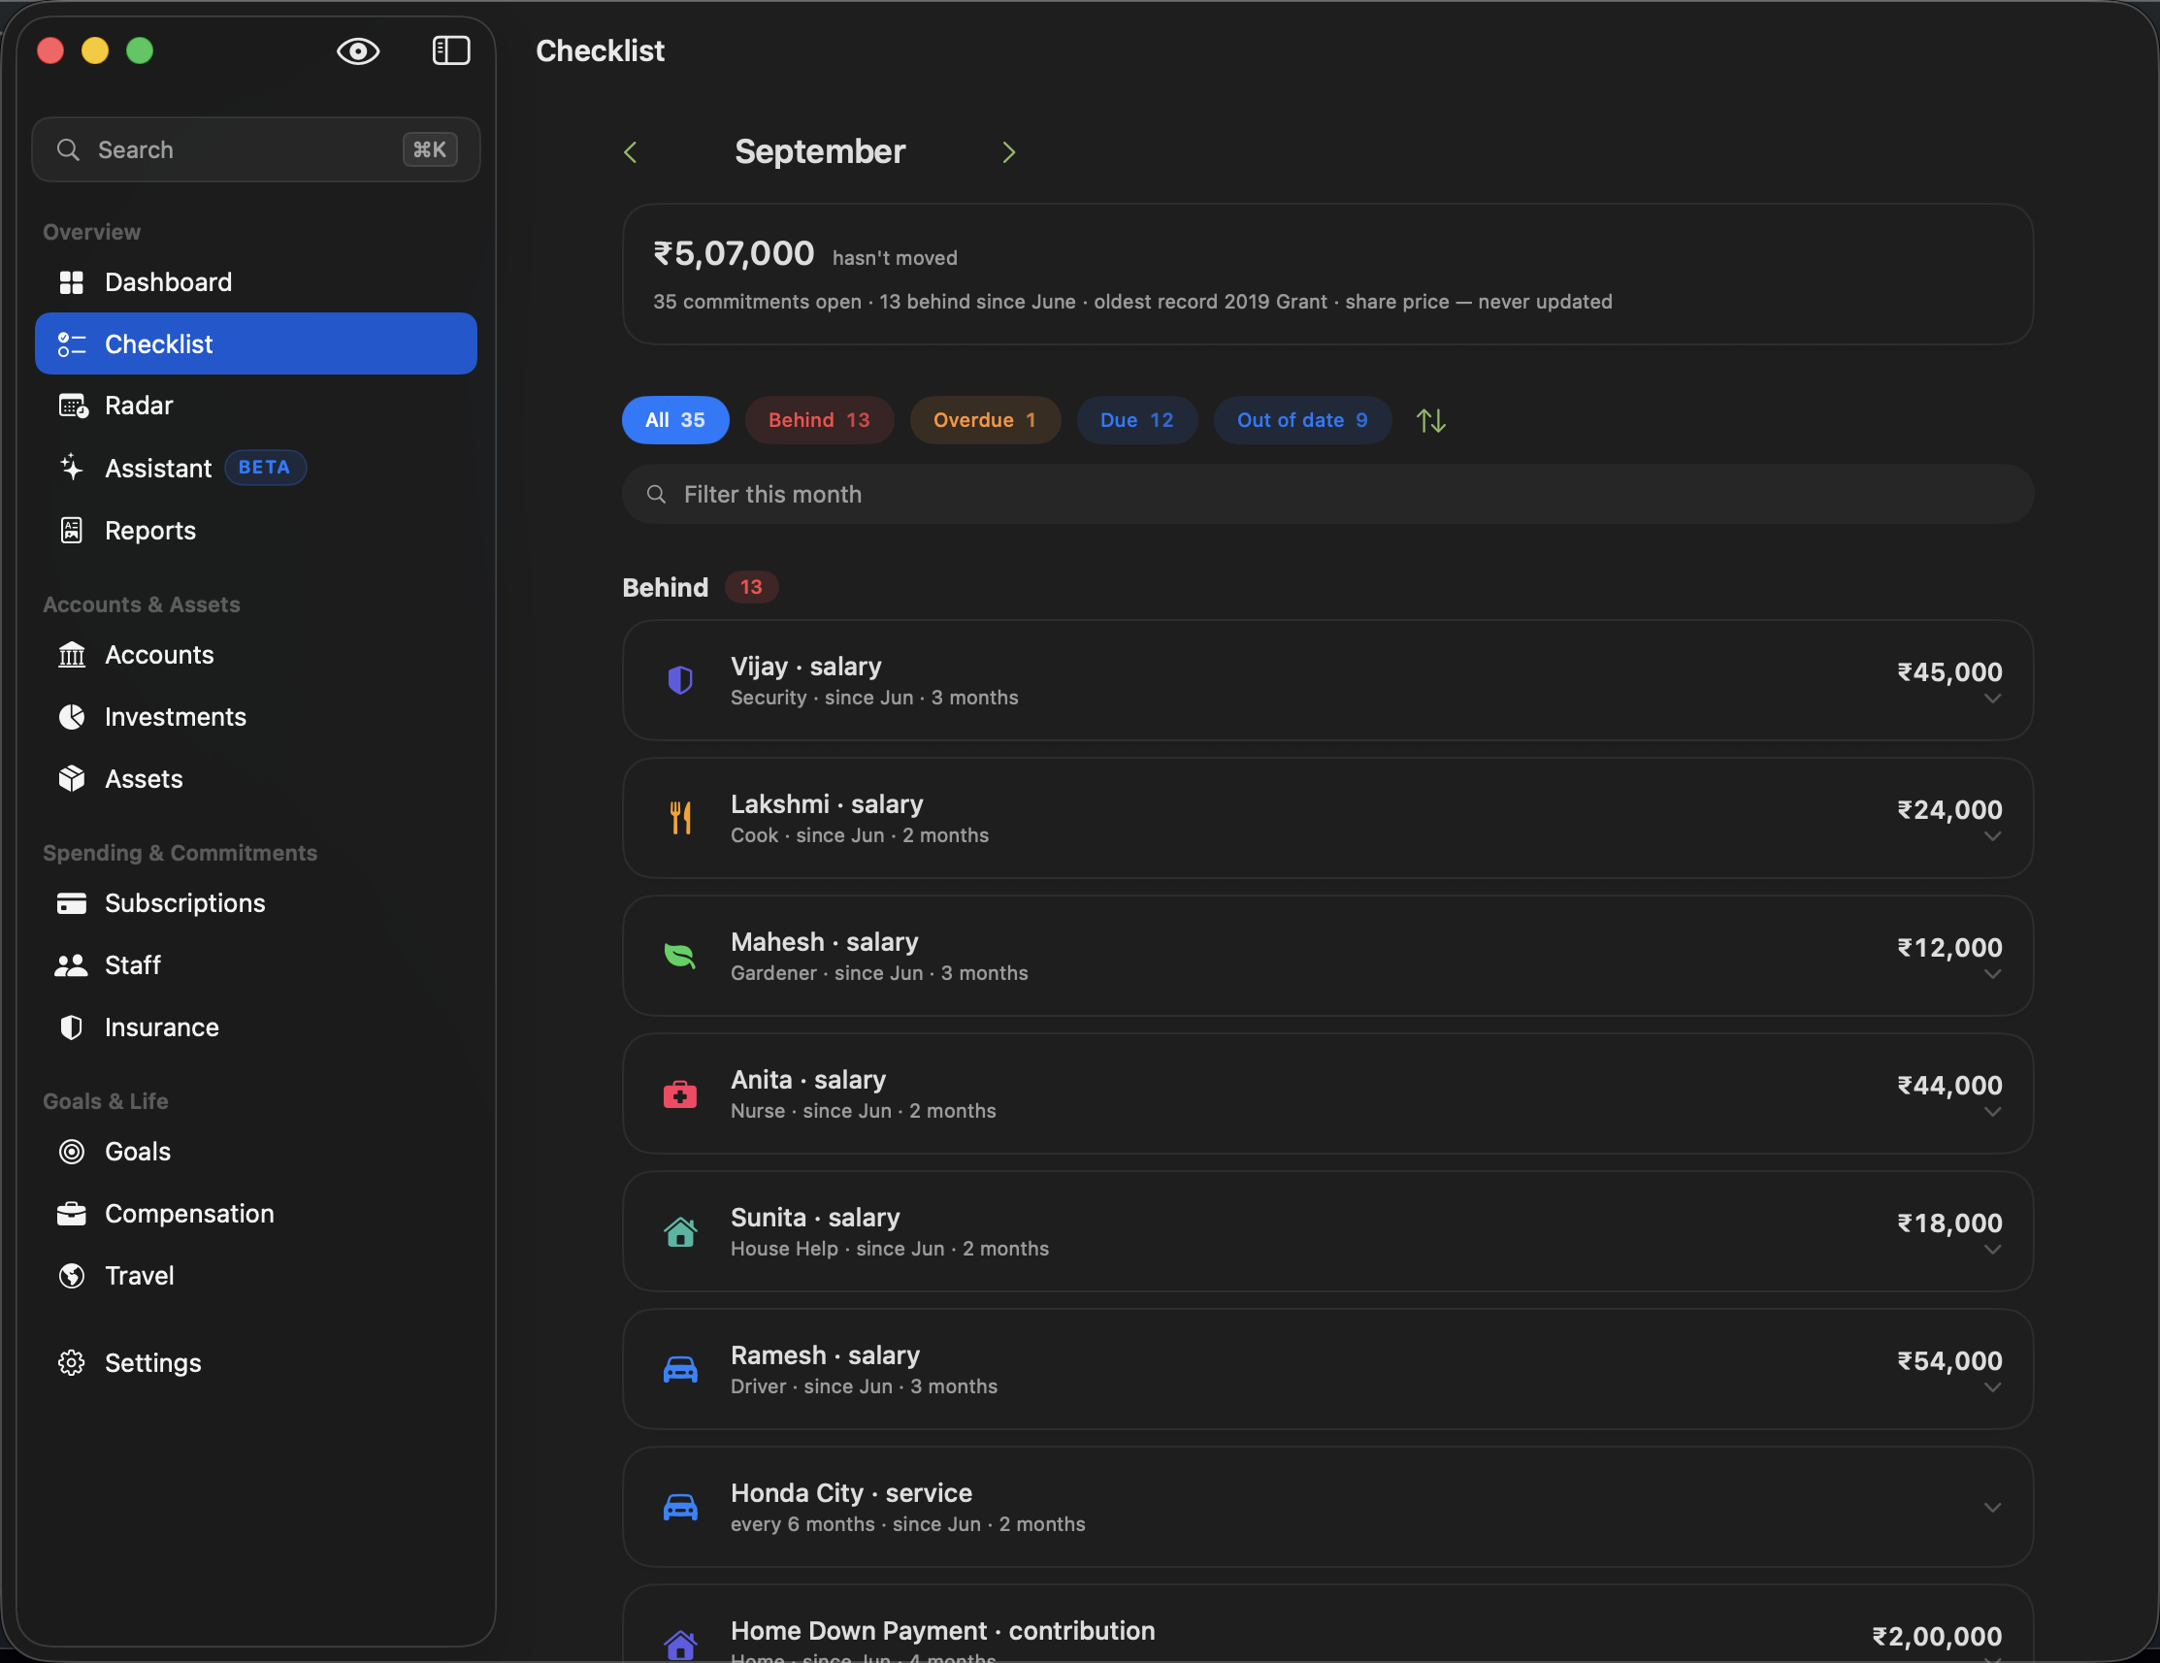The width and height of the screenshot is (2160, 1663).
Task: Expand the Lakshmi salary row chevron
Action: tap(1992, 836)
